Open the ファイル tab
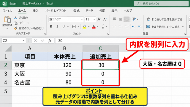This screenshot has width=190, height=107. click(x=7, y=11)
